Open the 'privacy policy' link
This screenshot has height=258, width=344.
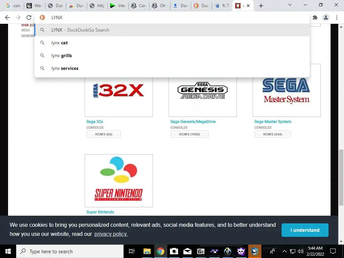[111, 234]
